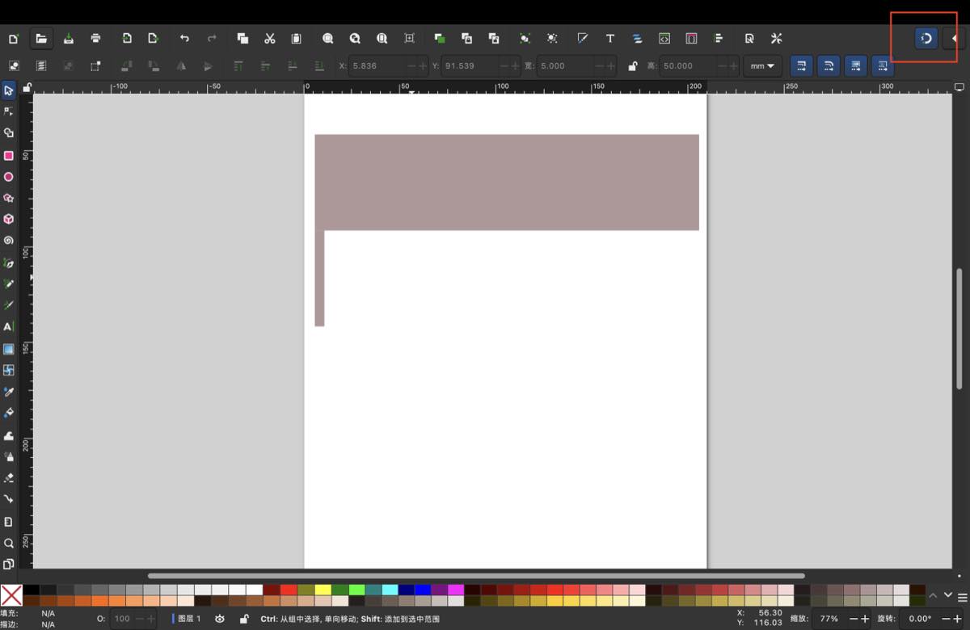Click the Export file icon
970x630 pixels.
coord(153,38)
